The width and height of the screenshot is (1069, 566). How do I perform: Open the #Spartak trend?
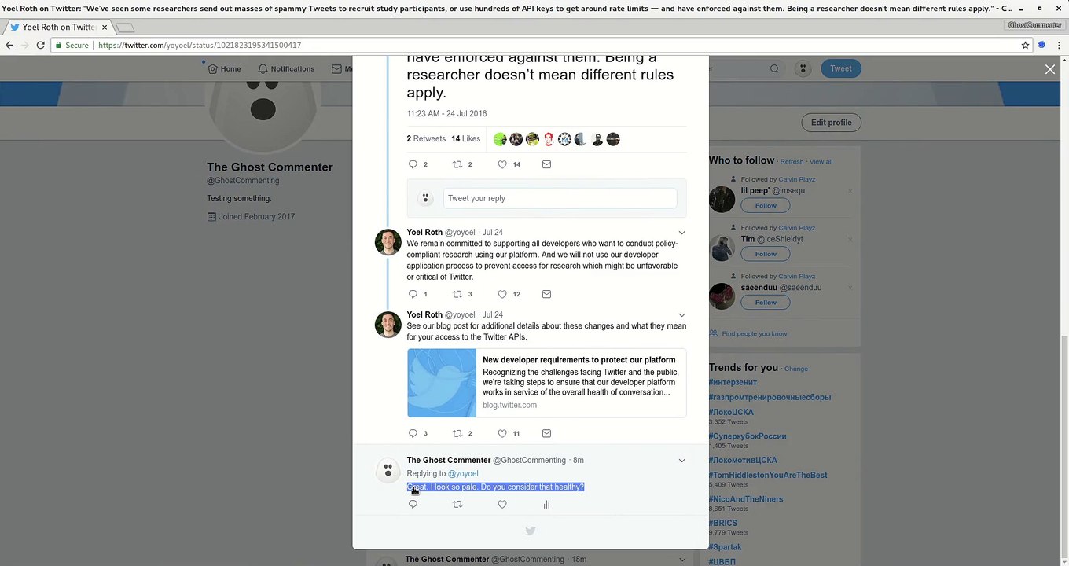[x=726, y=547]
